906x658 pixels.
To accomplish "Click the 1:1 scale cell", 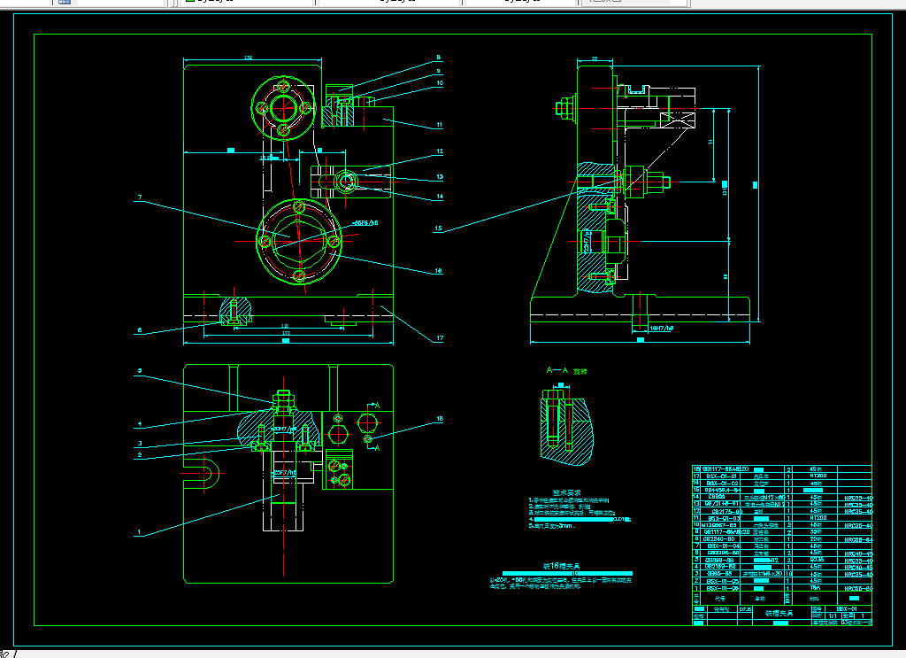I will (x=833, y=615).
